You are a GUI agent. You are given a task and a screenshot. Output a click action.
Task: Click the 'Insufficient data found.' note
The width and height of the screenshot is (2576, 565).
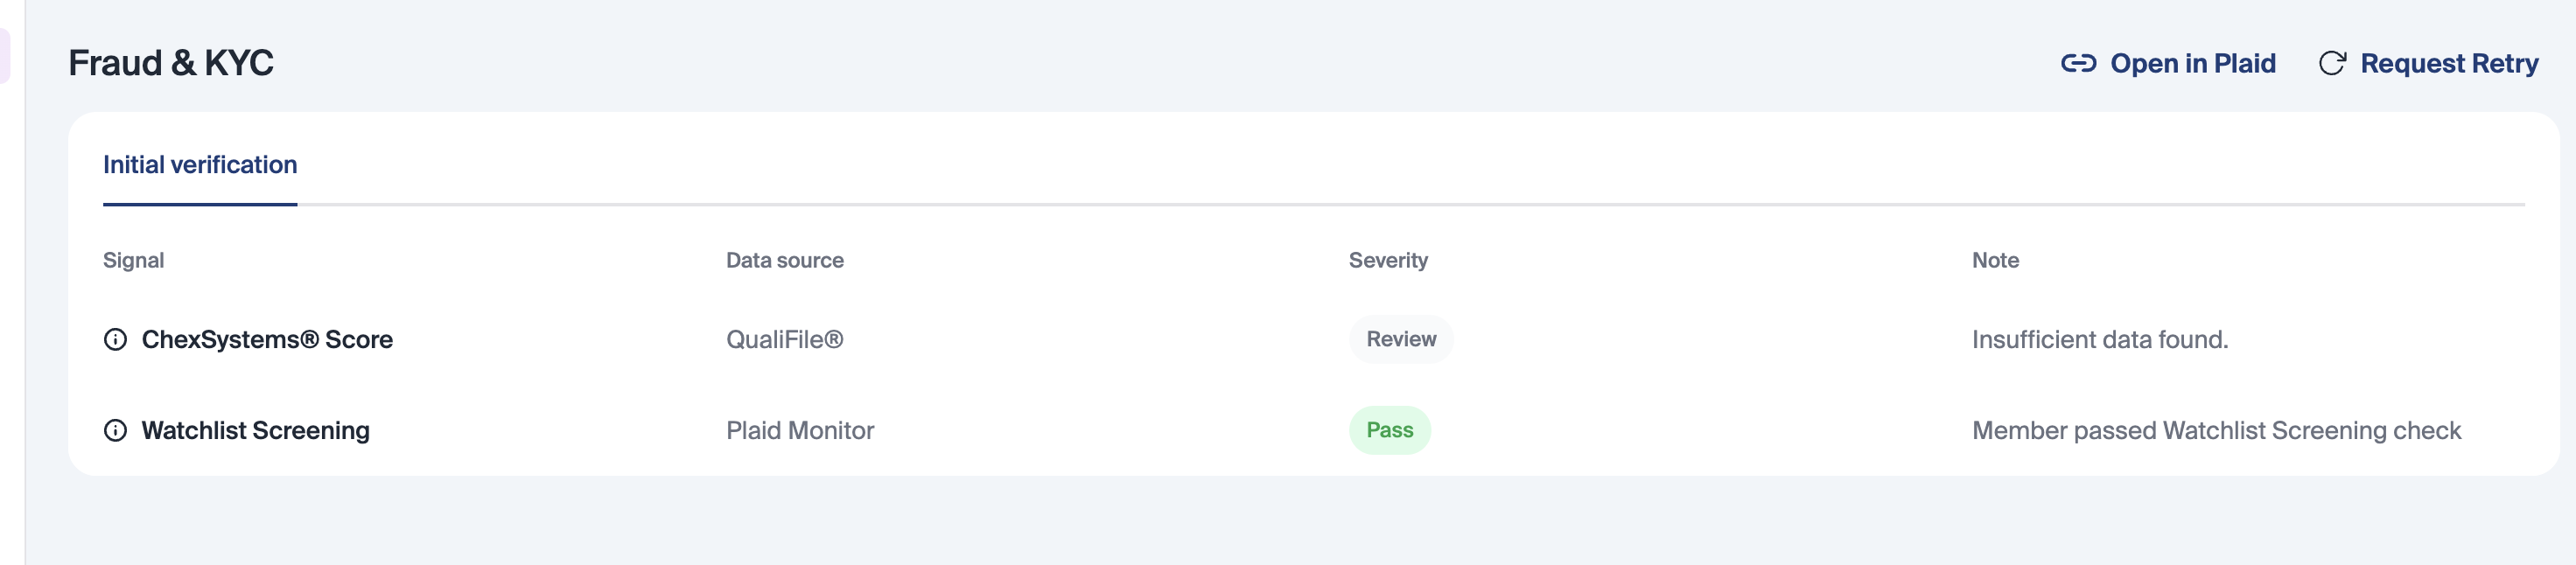[2099, 340]
